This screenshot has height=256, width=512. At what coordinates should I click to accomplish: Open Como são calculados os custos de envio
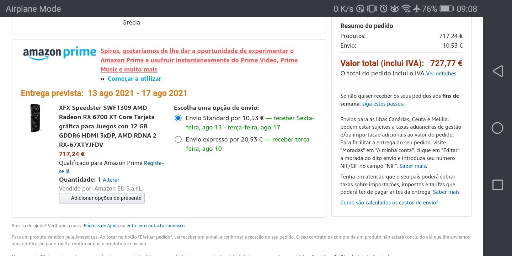click(389, 203)
